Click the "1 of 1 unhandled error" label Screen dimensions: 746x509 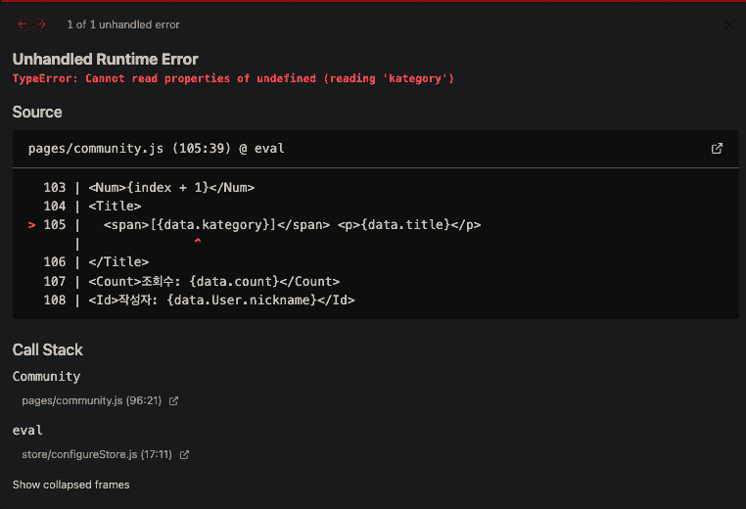123,24
